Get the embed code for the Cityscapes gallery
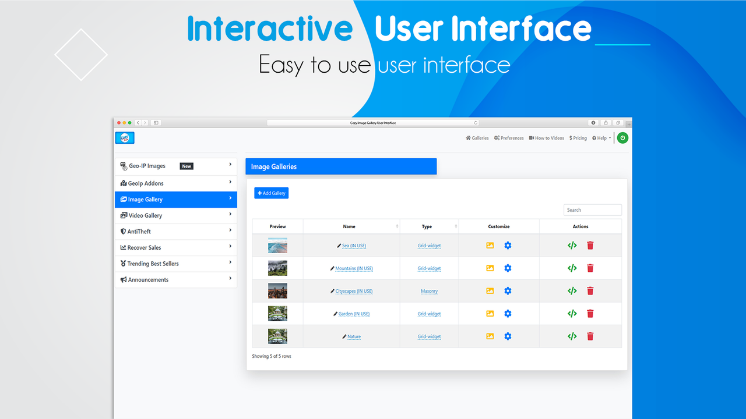This screenshot has width=746, height=419. coord(572,290)
